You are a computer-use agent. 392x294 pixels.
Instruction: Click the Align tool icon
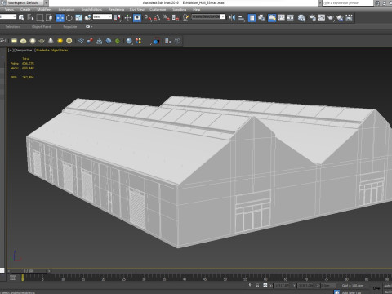[x=241, y=18]
